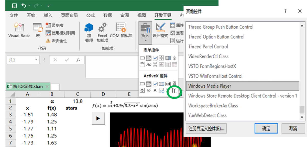Select VSTO WinFormsHost Control in the list
Viewport: 307px width, 147px height.
pos(215,76)
